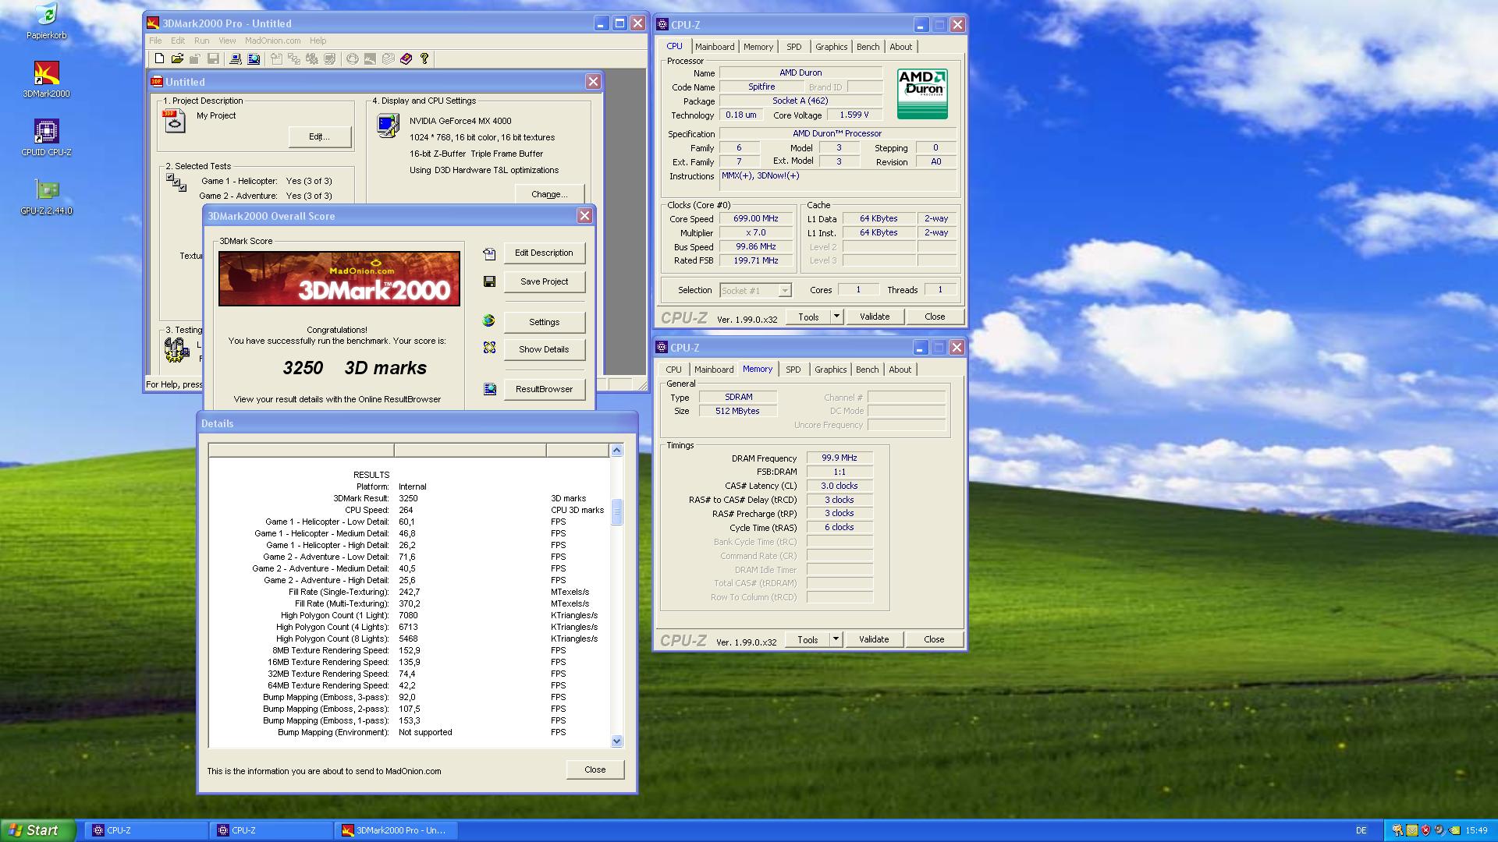Image resolution: width=1498 pixels, height=842 pixels.
Task: Click the Core Speed value 699.00 MHz
Action: pyautogui.click(x=755, y=219)
